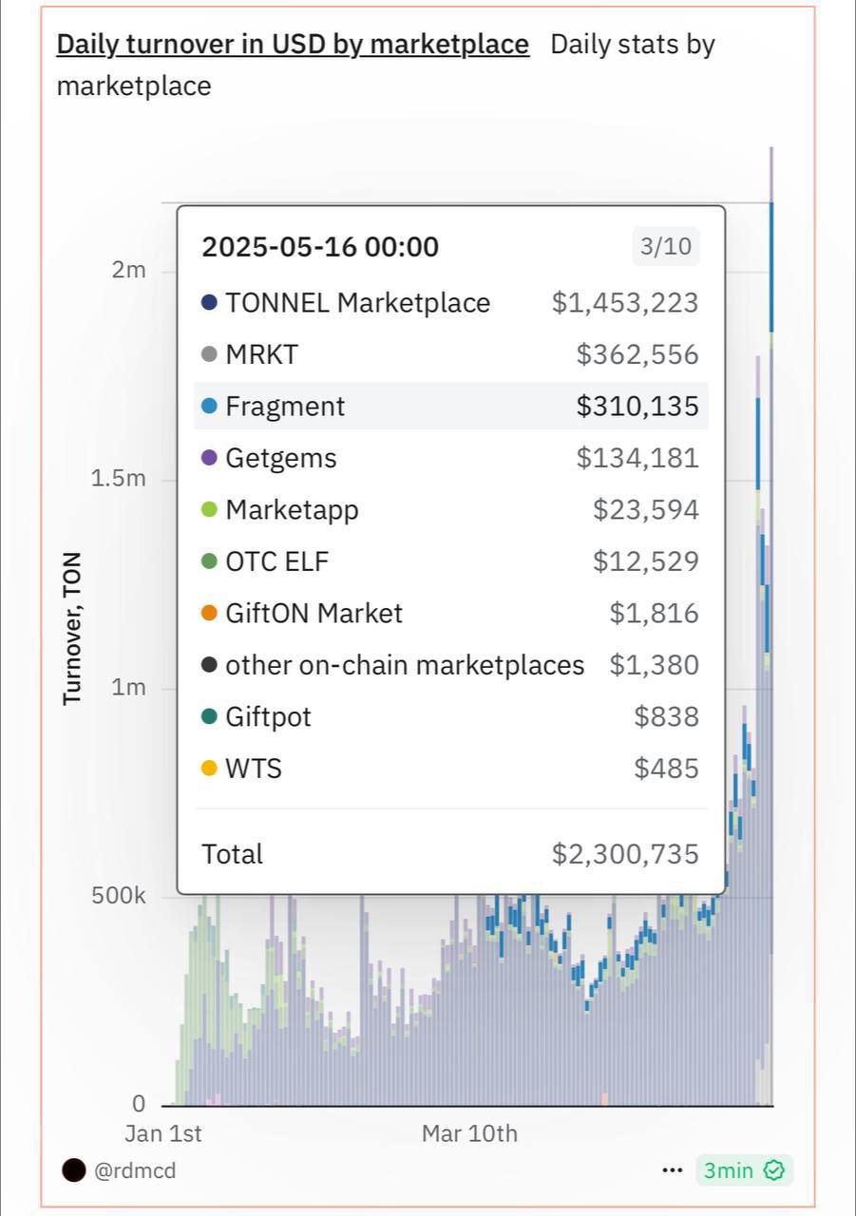
Task: Click the 2025-05-16 00:00 tooltip date
Action: (x=320, y=247)
